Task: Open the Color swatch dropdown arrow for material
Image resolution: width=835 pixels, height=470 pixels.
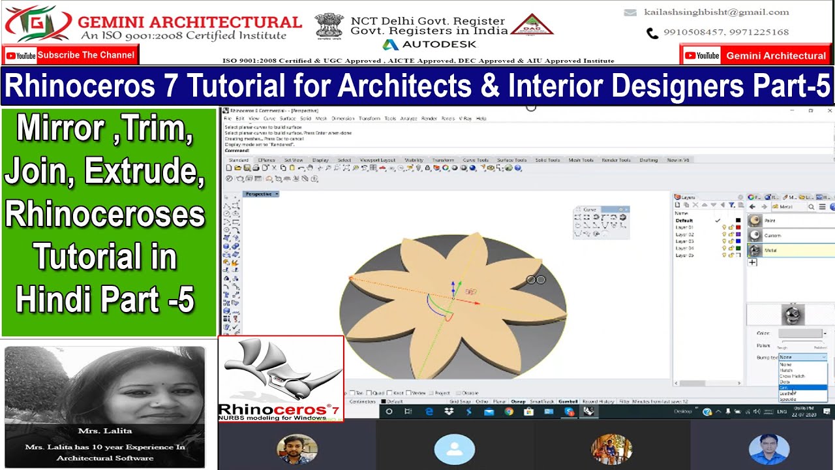Action: (825, 334)
